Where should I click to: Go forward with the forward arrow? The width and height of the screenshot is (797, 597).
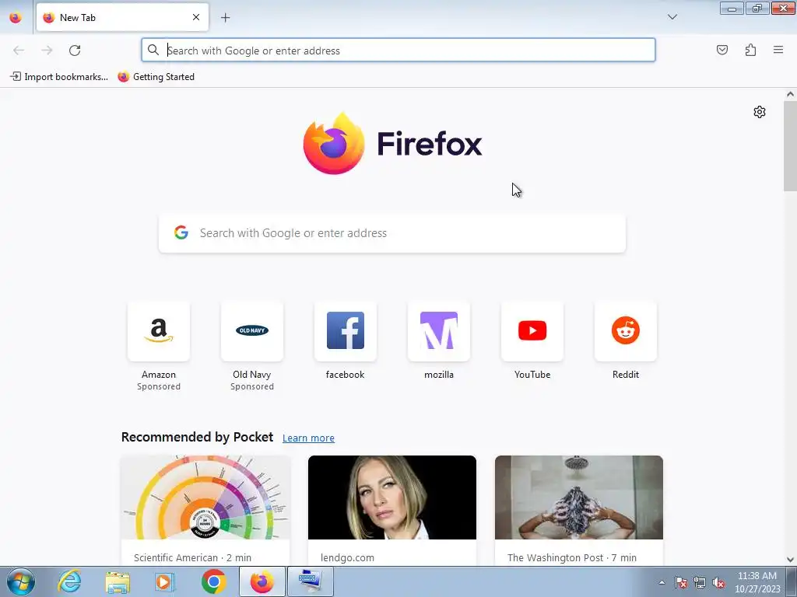[47, 51]
